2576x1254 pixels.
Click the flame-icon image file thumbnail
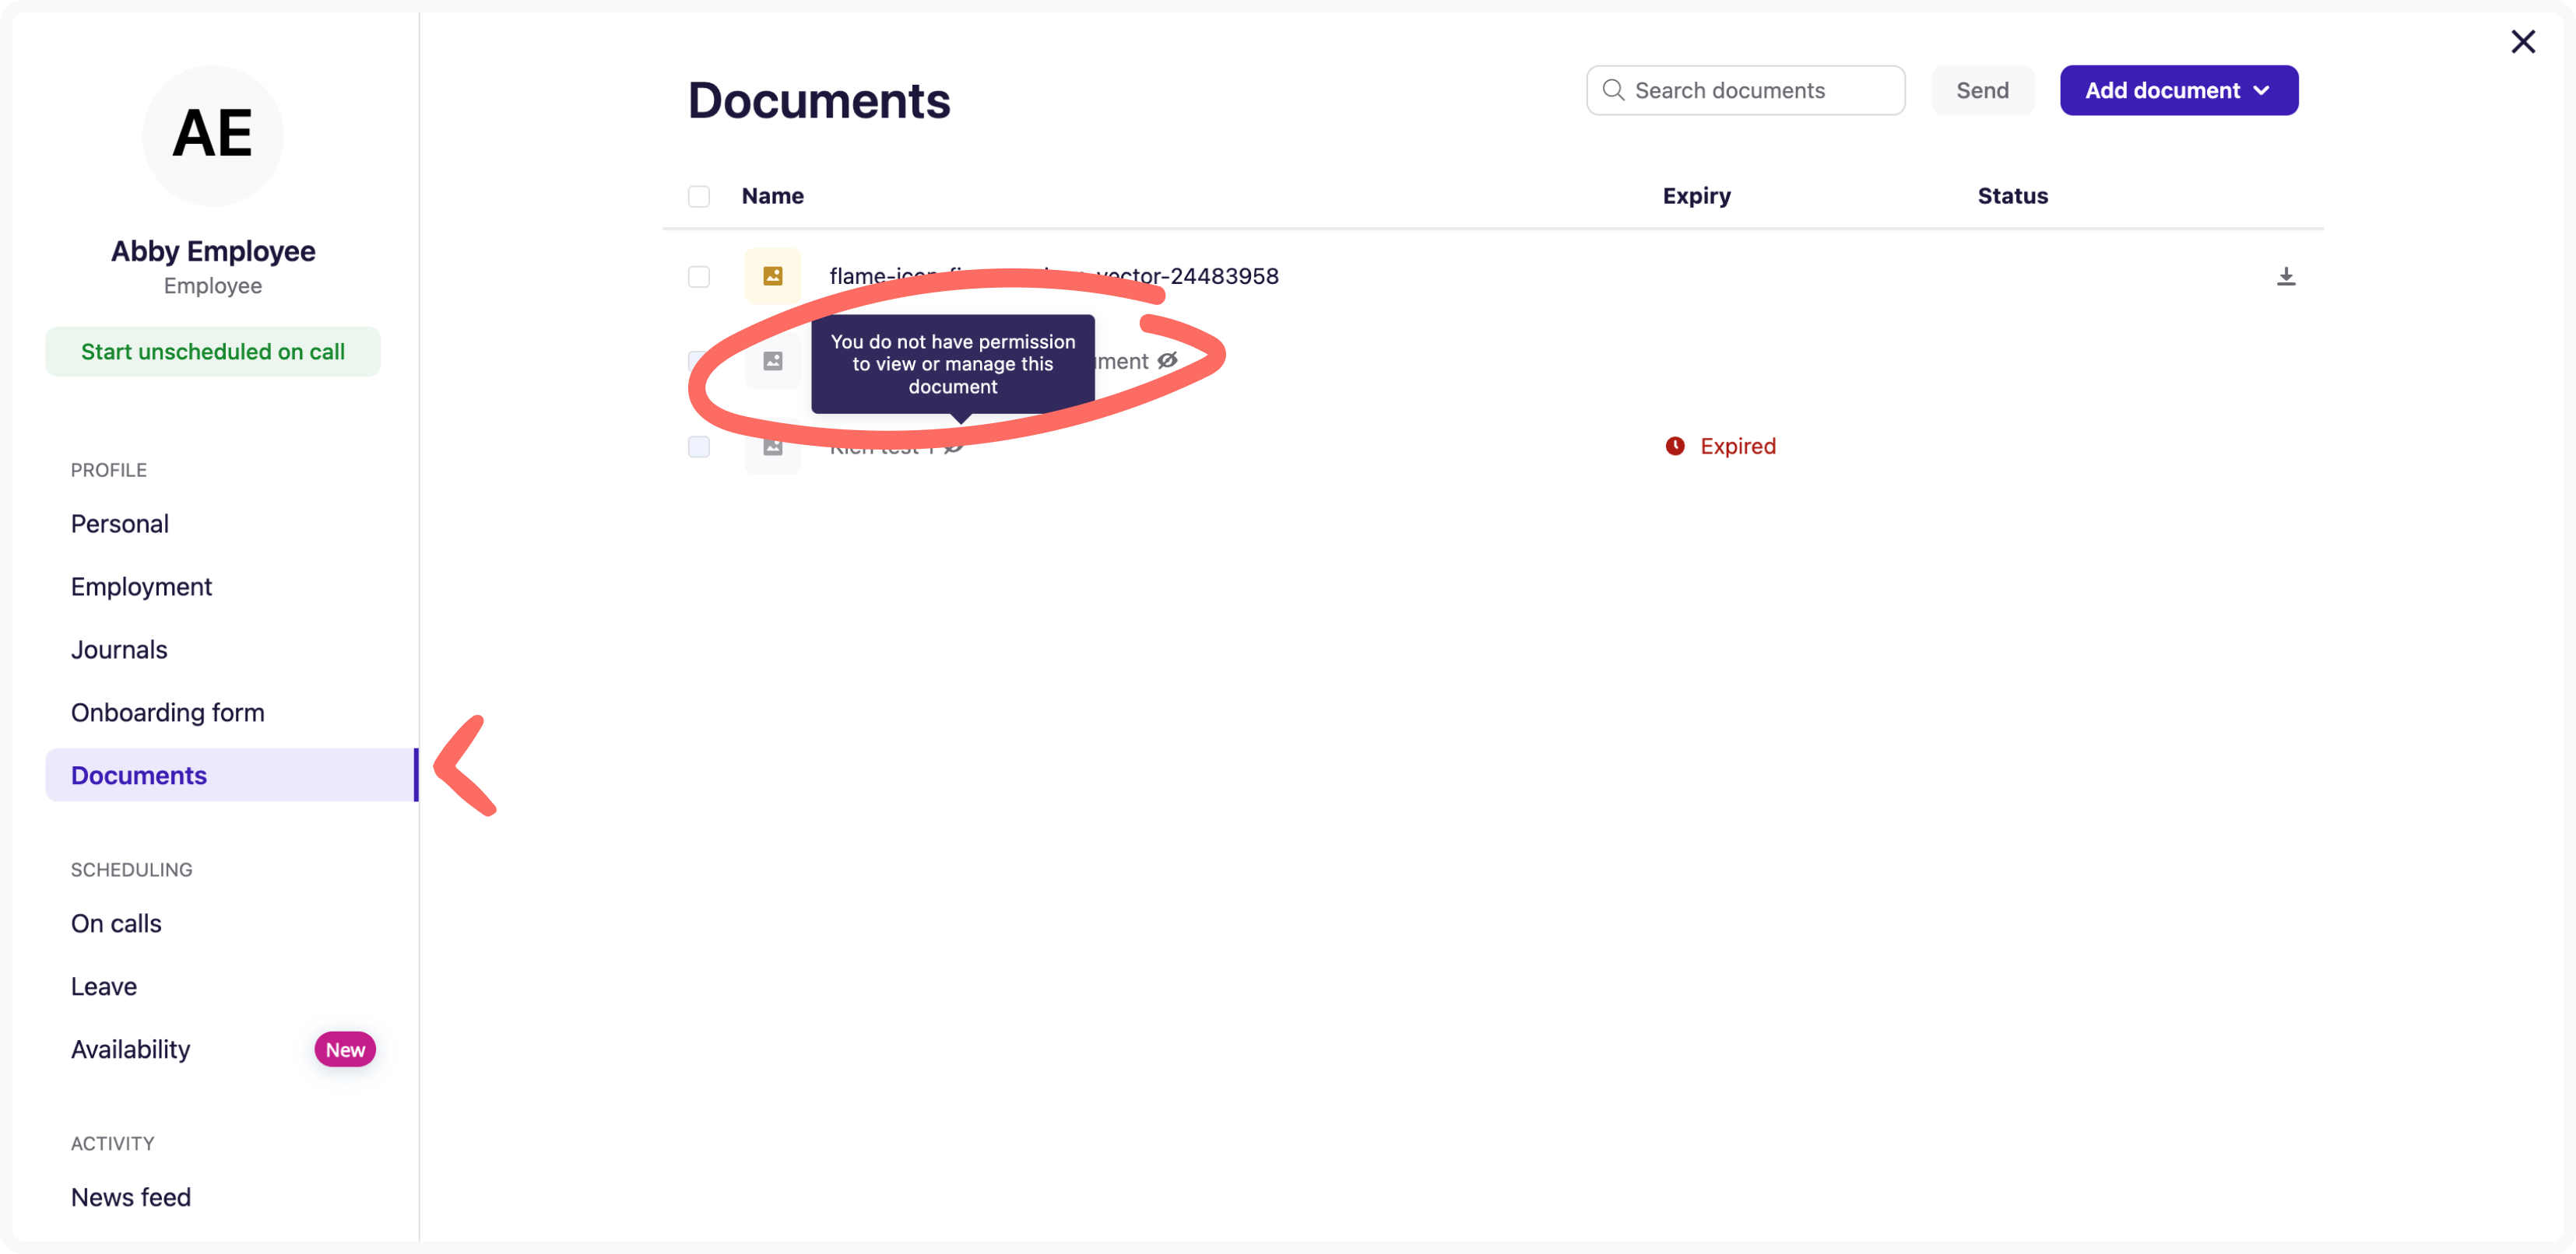[772, 277]
